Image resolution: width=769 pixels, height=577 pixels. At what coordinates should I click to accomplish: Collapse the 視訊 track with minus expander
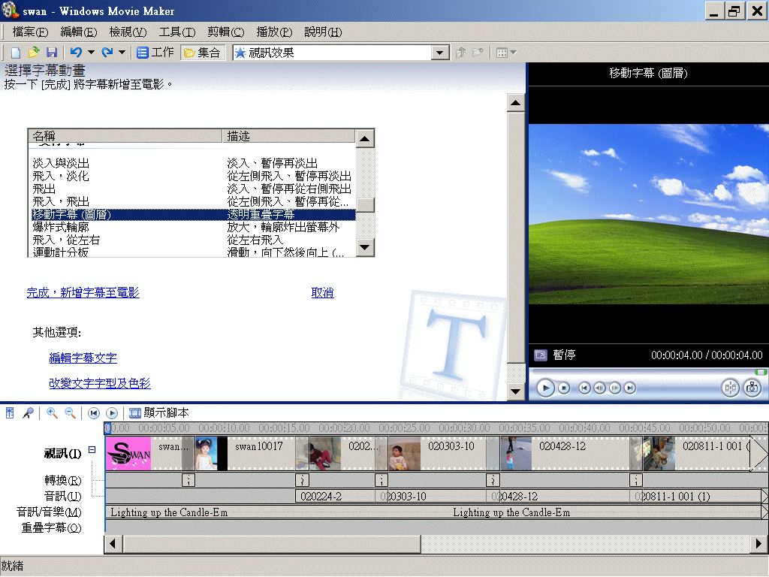click(x=91, y=449)
